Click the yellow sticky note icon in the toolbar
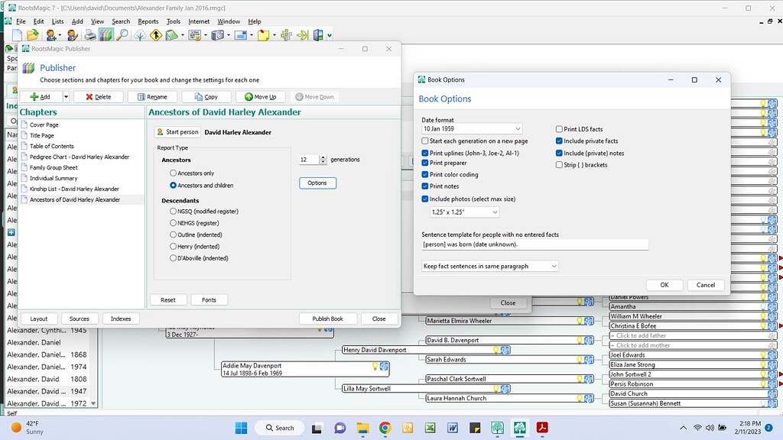Viewport: 783px width, 440px height. [x=264, y=35]
